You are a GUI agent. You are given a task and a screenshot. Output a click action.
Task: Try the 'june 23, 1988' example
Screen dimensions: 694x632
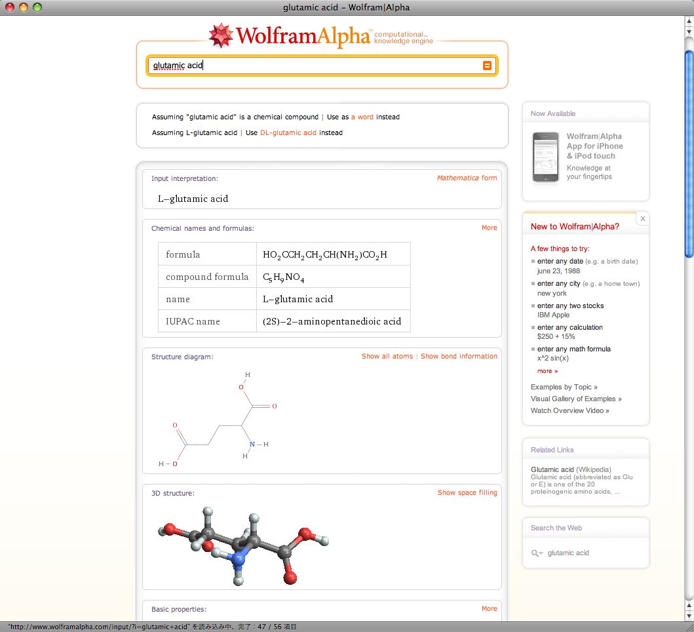[558, 271]
